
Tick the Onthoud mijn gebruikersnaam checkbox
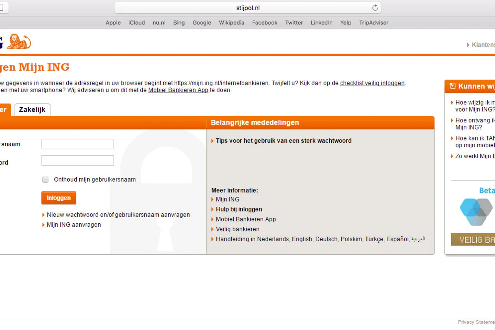coord(45,180)
